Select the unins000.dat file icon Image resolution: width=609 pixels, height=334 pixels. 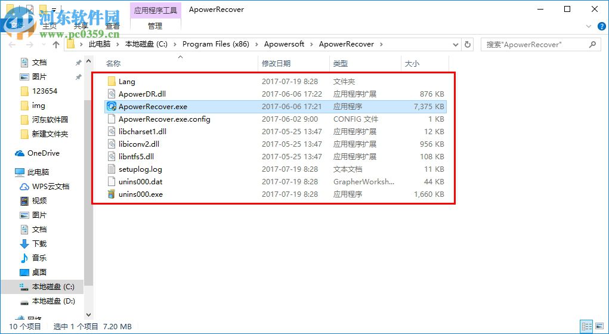click(112, 181)
